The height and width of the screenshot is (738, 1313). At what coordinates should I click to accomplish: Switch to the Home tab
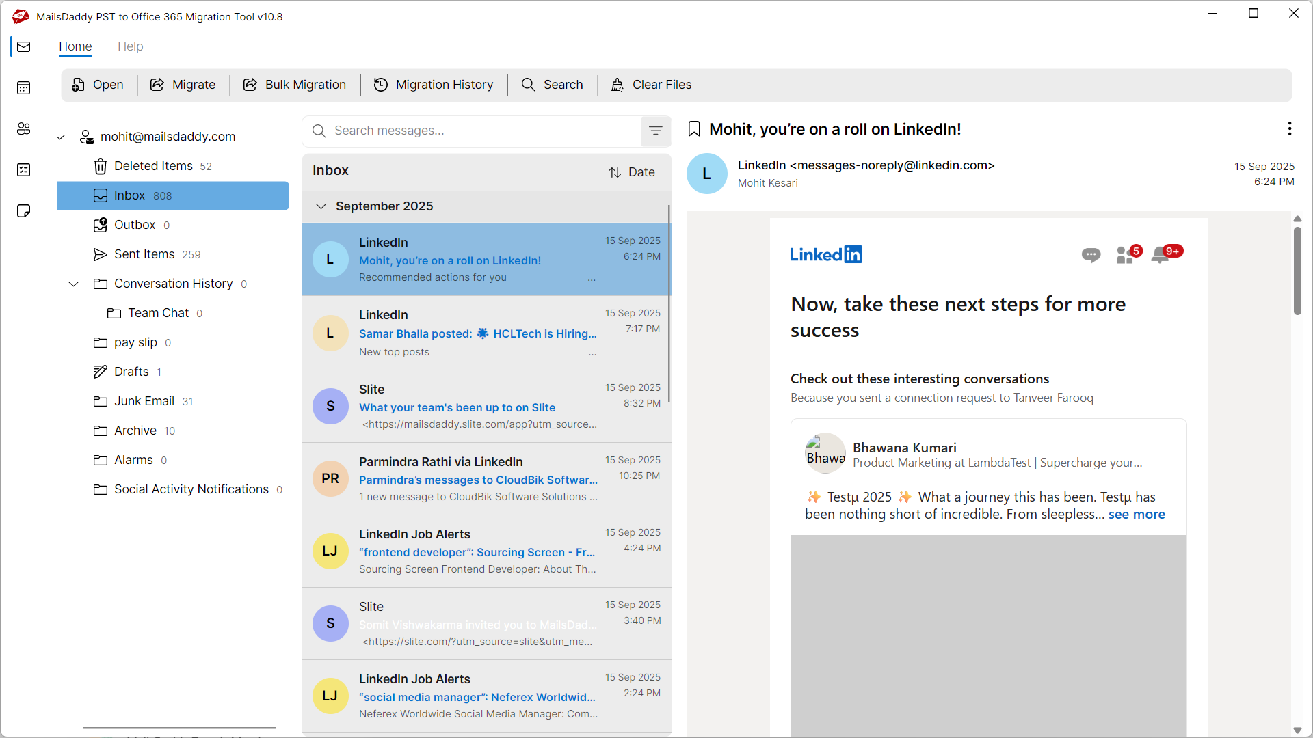[x=75, y=46]
